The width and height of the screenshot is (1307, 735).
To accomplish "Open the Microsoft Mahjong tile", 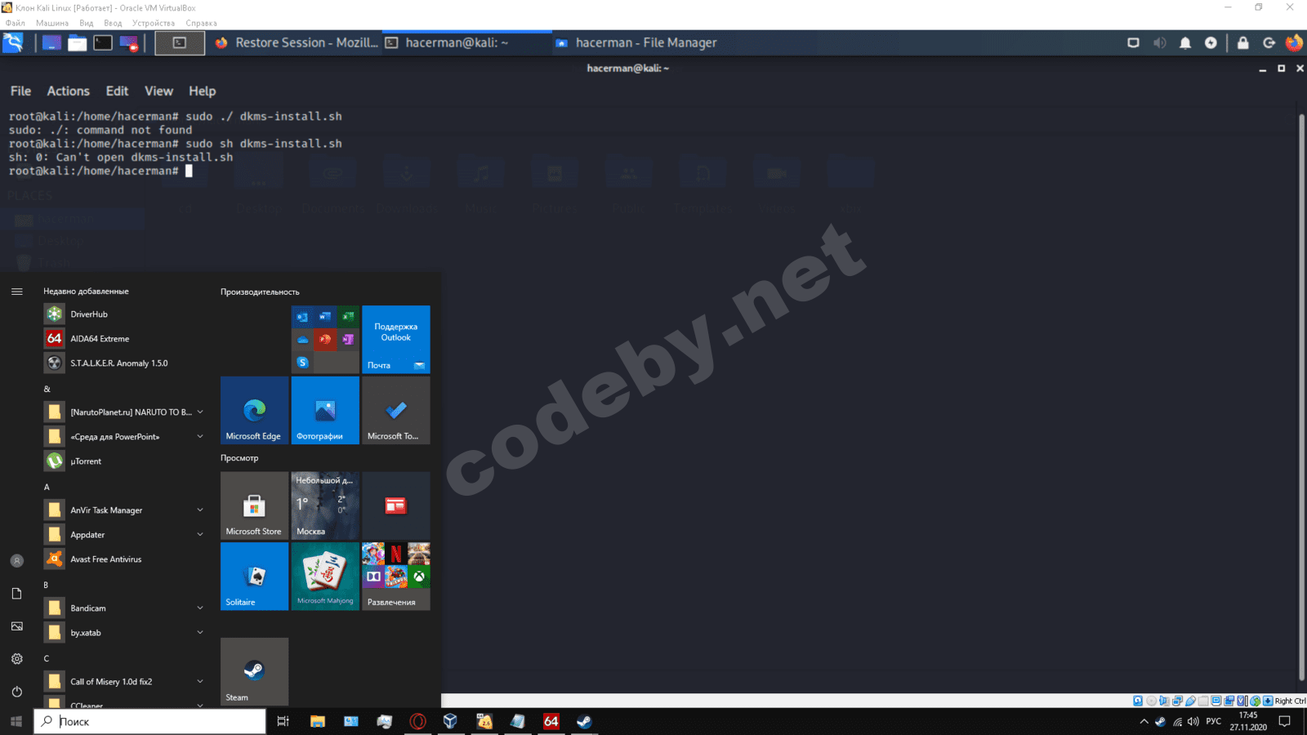I will 325,577.
